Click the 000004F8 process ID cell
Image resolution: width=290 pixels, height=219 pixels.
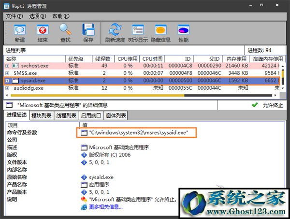coord(180,73)
